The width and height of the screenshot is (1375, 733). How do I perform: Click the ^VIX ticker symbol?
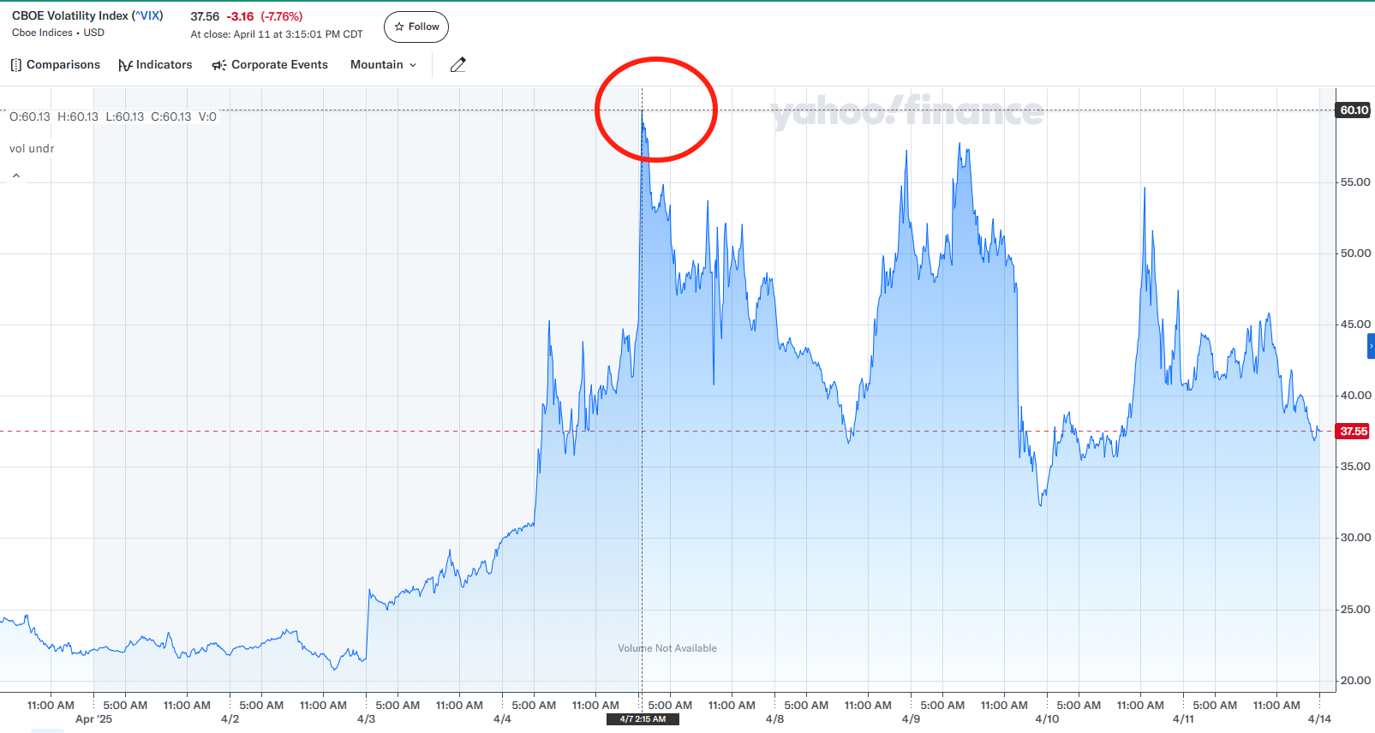point(147,15)
